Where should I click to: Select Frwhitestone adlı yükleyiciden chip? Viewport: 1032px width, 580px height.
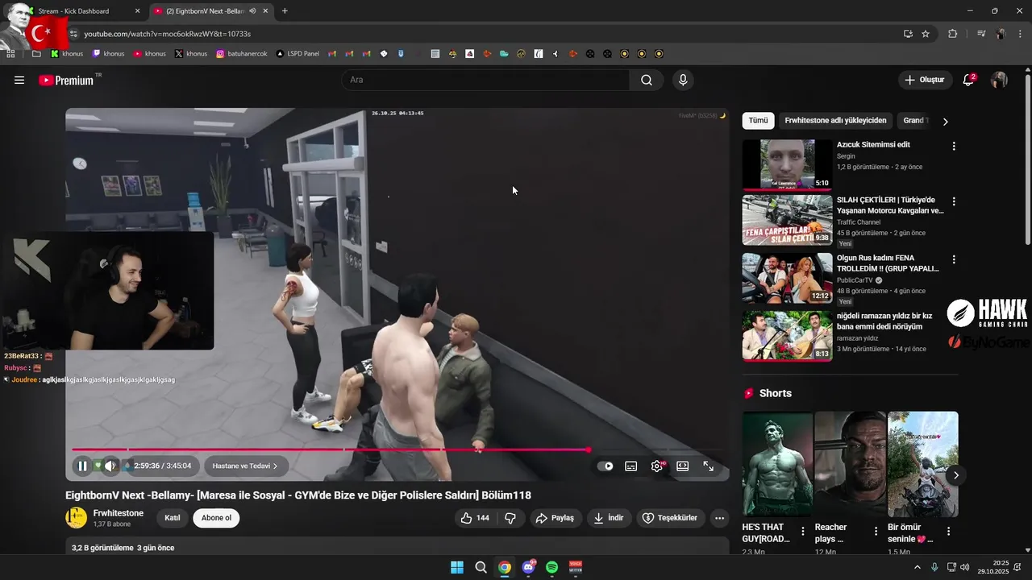[x=835, y=121]
